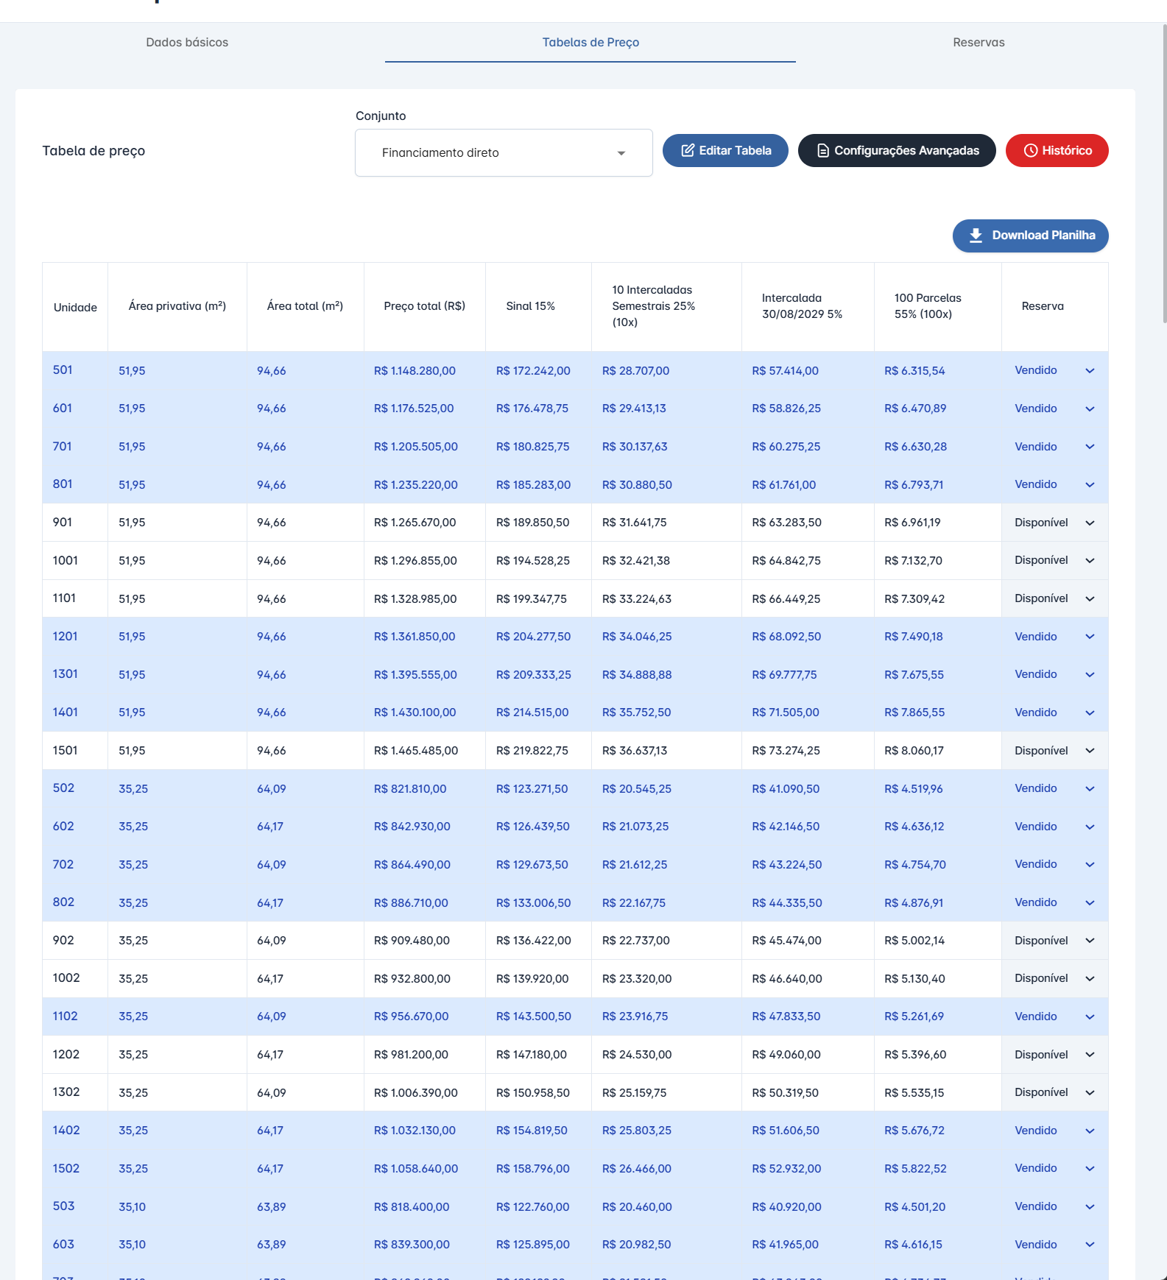The height and width of the screenshot is (1280, 1167).
Task: Click the Configurações Avançadas button
Action: pyautogui.click(x=896, y=150)
